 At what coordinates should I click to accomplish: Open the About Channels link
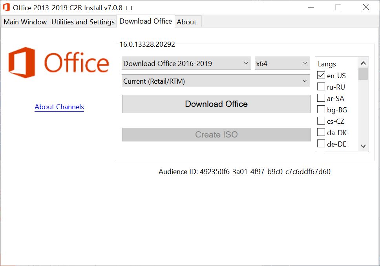[x=59, y=107]
